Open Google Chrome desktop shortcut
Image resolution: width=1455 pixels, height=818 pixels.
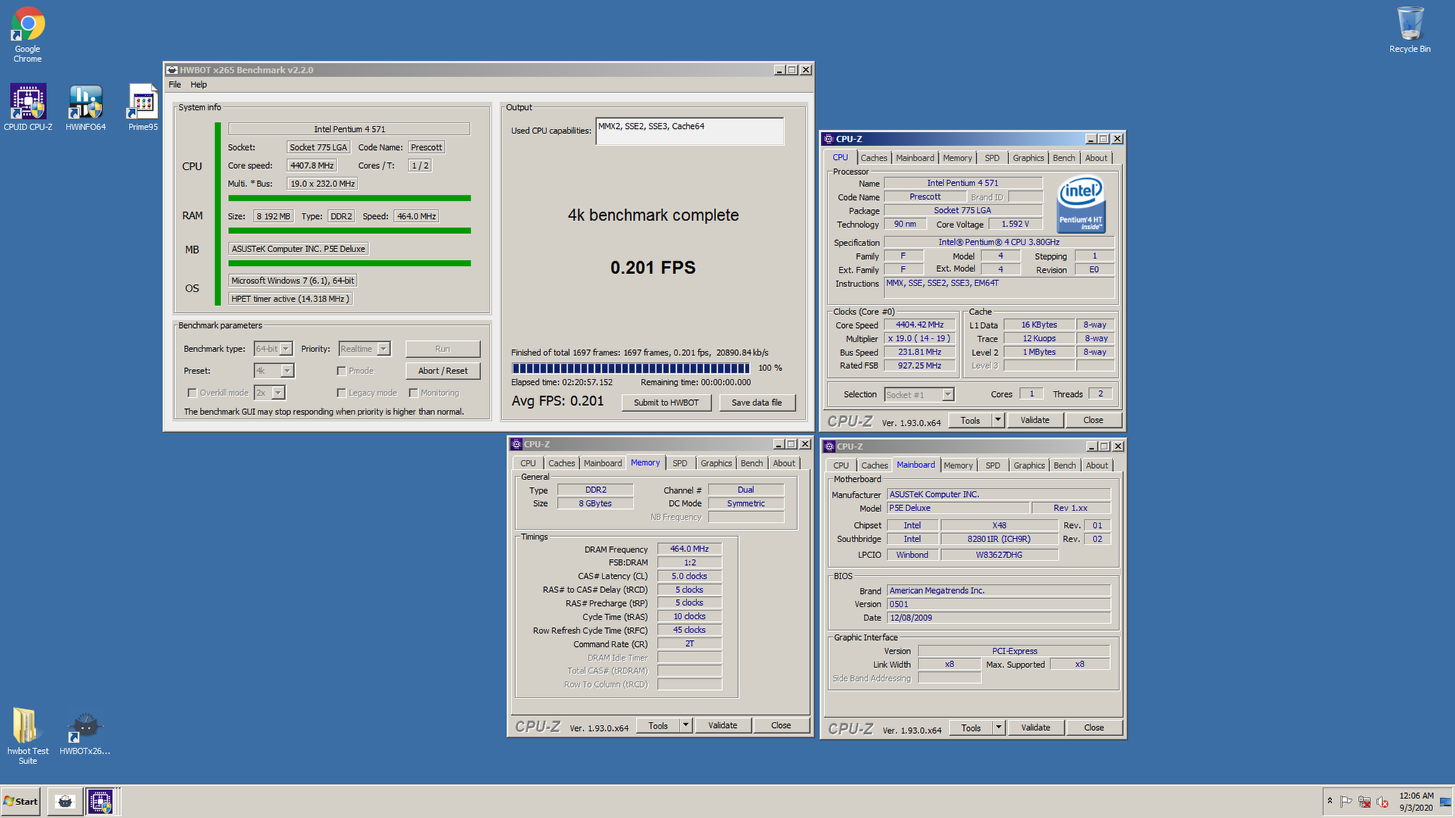27,34
